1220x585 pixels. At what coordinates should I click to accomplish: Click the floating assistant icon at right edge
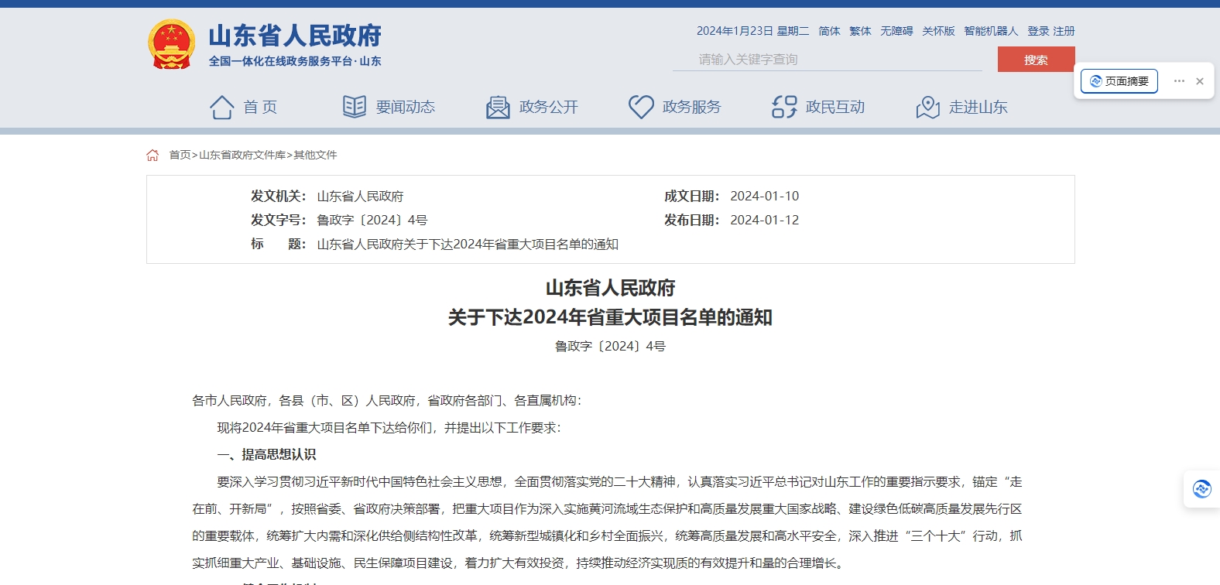[1201, 489]
